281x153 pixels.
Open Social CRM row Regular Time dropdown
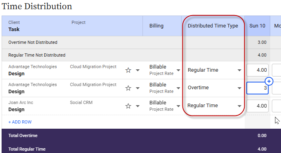click(214, 106)
